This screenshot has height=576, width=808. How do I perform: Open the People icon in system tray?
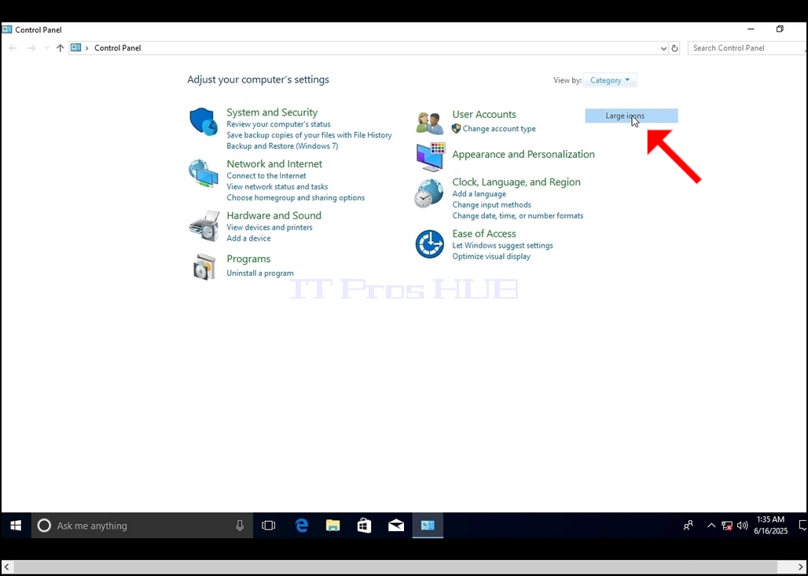[688, 526]
